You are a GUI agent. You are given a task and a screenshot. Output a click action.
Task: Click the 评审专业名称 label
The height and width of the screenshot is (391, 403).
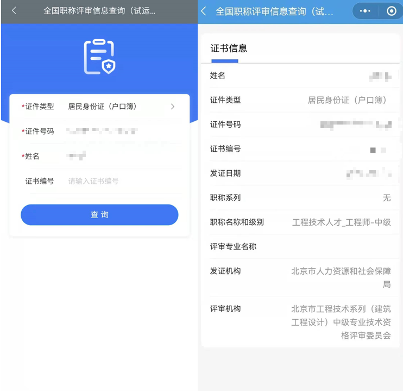233,246
